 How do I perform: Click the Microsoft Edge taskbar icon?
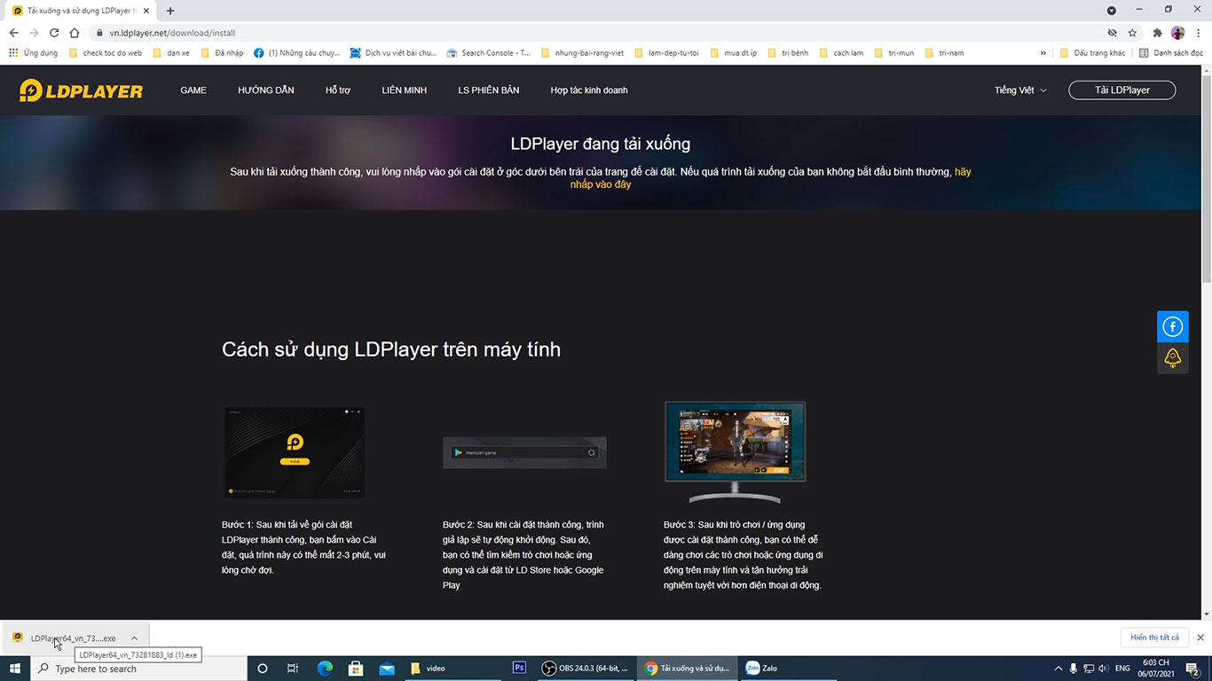[325, 669]
